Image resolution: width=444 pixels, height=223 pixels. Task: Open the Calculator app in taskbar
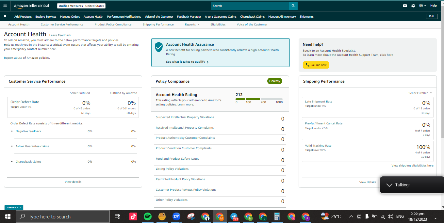(277, 216)
